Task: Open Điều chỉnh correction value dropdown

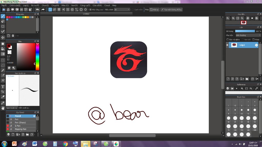Action: point(122,10)
